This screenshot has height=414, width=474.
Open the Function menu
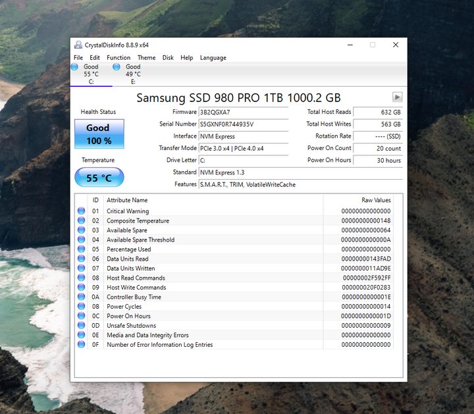(118, 58)
